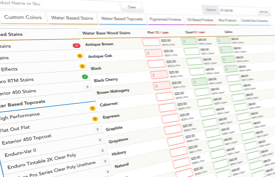Click the Black Cherry product name
This screenshot has height=177, width=275.
106,80
